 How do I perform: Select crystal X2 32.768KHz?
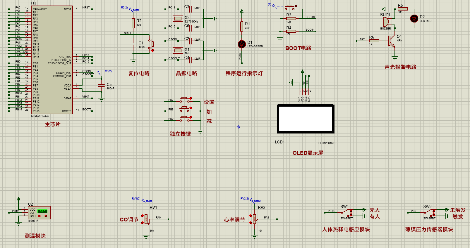click(x=178, y=19)
